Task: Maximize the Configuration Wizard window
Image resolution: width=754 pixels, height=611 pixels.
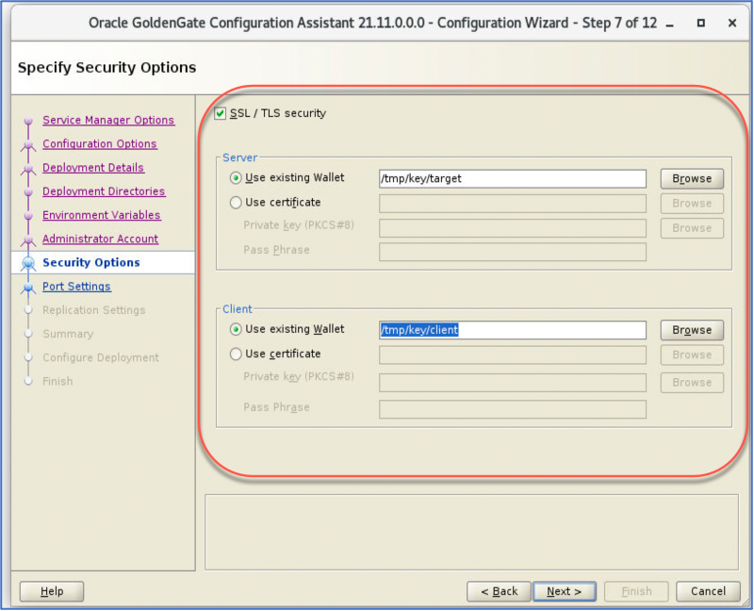Action: point(701,23)
